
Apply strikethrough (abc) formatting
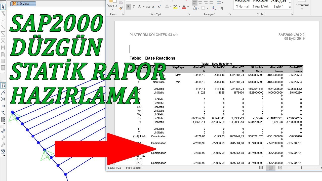point(148,7)
